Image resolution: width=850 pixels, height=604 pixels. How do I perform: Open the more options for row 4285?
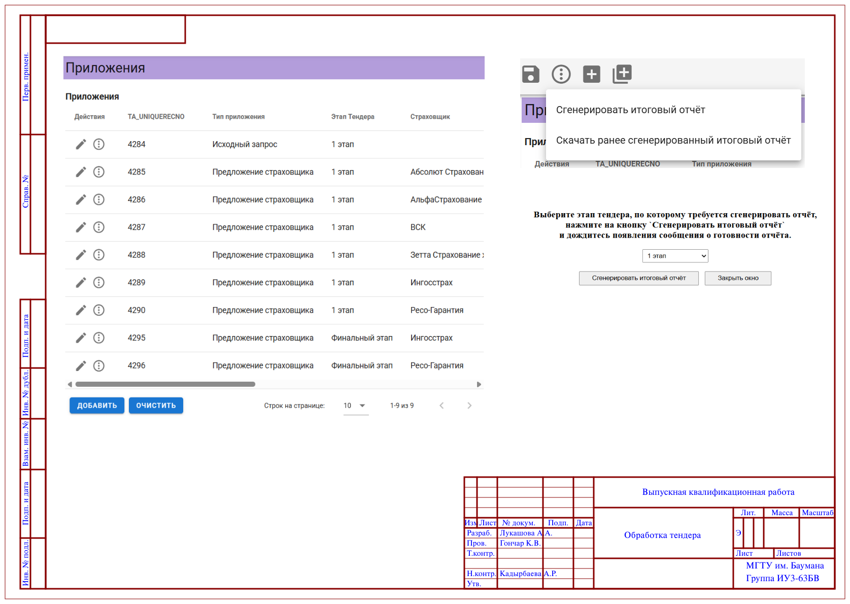coord(99,172)
